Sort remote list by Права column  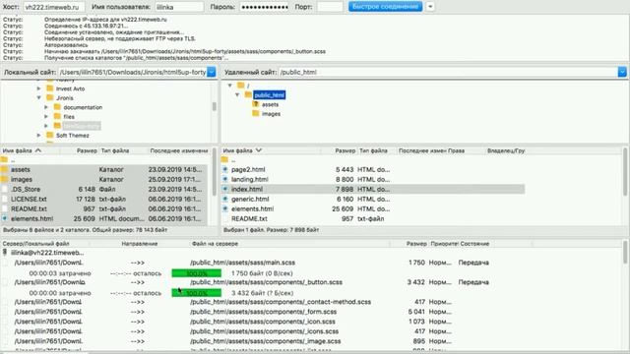click(x=457, y=150)
